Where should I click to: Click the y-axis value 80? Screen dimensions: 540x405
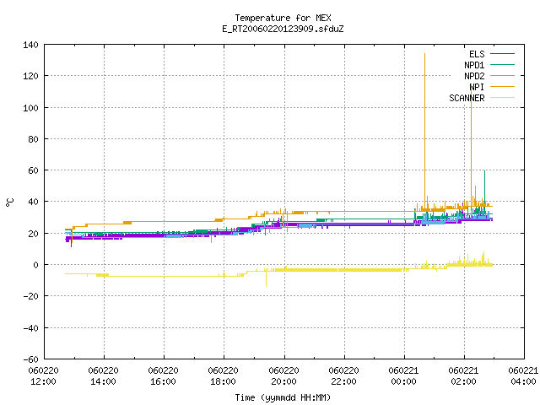(34, 139)
